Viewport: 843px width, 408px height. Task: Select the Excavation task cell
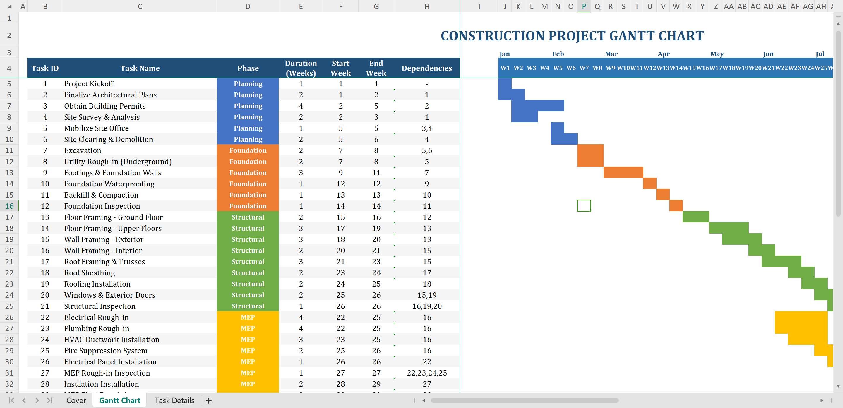(140, 150)
